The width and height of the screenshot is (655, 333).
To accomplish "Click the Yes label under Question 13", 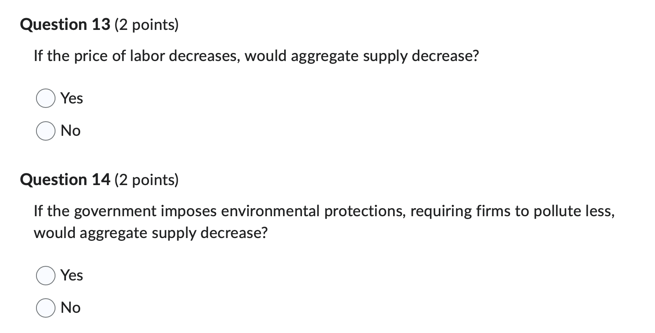I will [x=71, y=98].
